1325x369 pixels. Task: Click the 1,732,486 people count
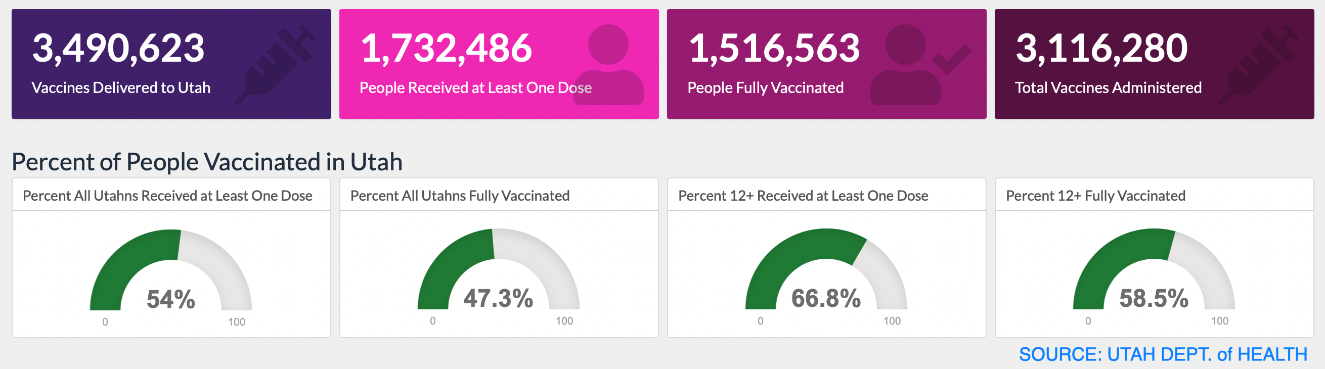click(x=446, y=48)
